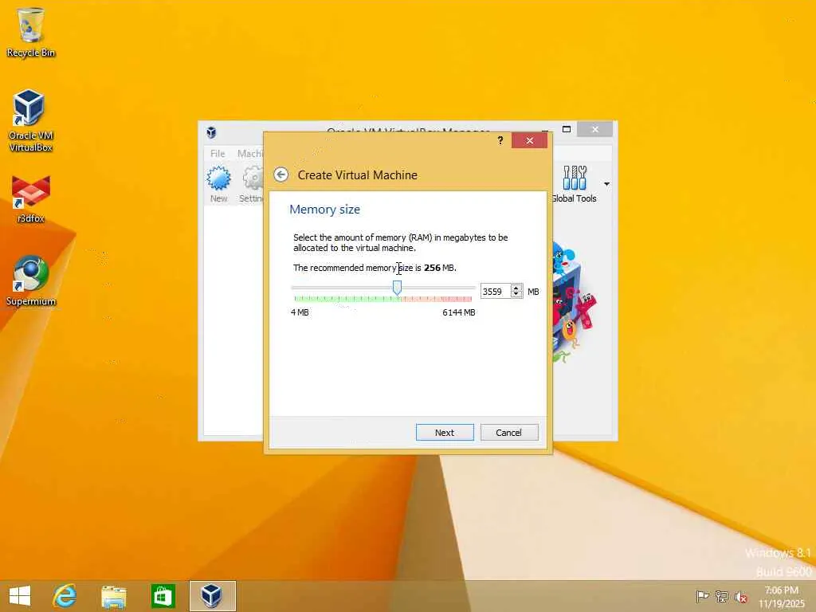Click the '6144 MB' maximum label

tap(458, 312)
